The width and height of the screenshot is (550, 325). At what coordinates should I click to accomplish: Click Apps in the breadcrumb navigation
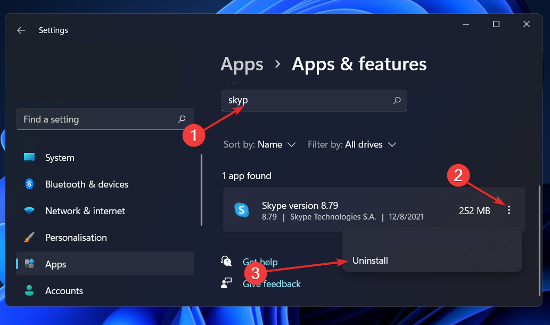[x=242, y=64]
